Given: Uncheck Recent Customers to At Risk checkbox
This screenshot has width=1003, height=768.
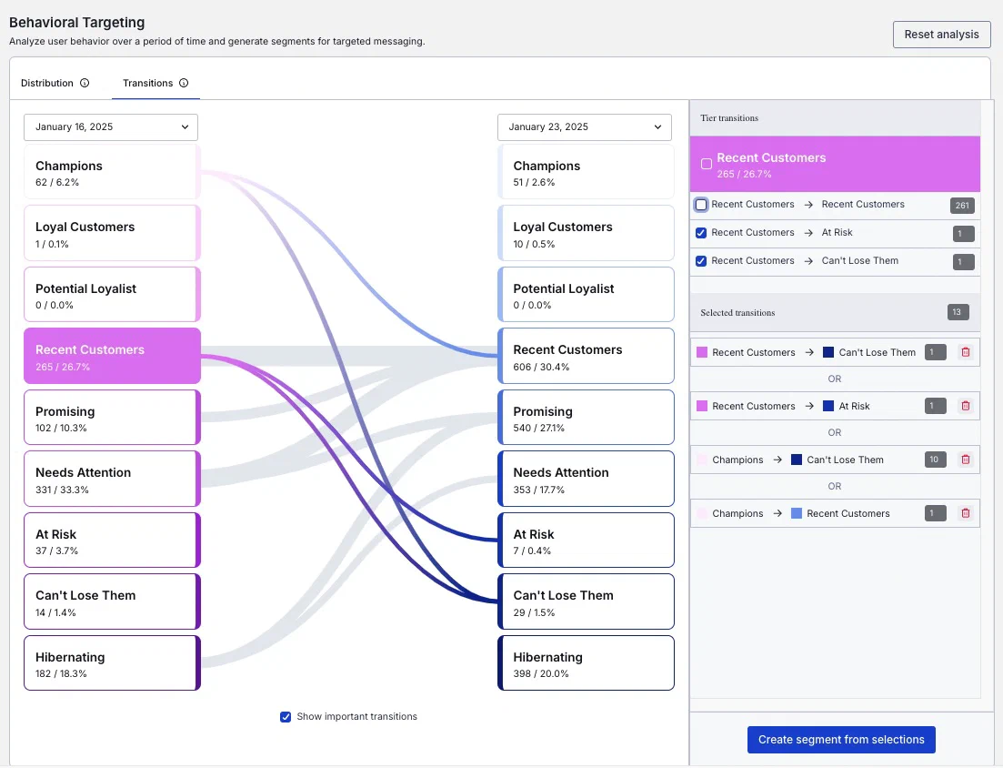Looking at the screenshot, I should pos(701,233).
